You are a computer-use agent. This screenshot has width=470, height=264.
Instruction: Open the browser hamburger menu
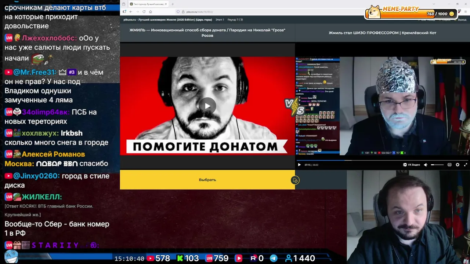tap(466, 12)
